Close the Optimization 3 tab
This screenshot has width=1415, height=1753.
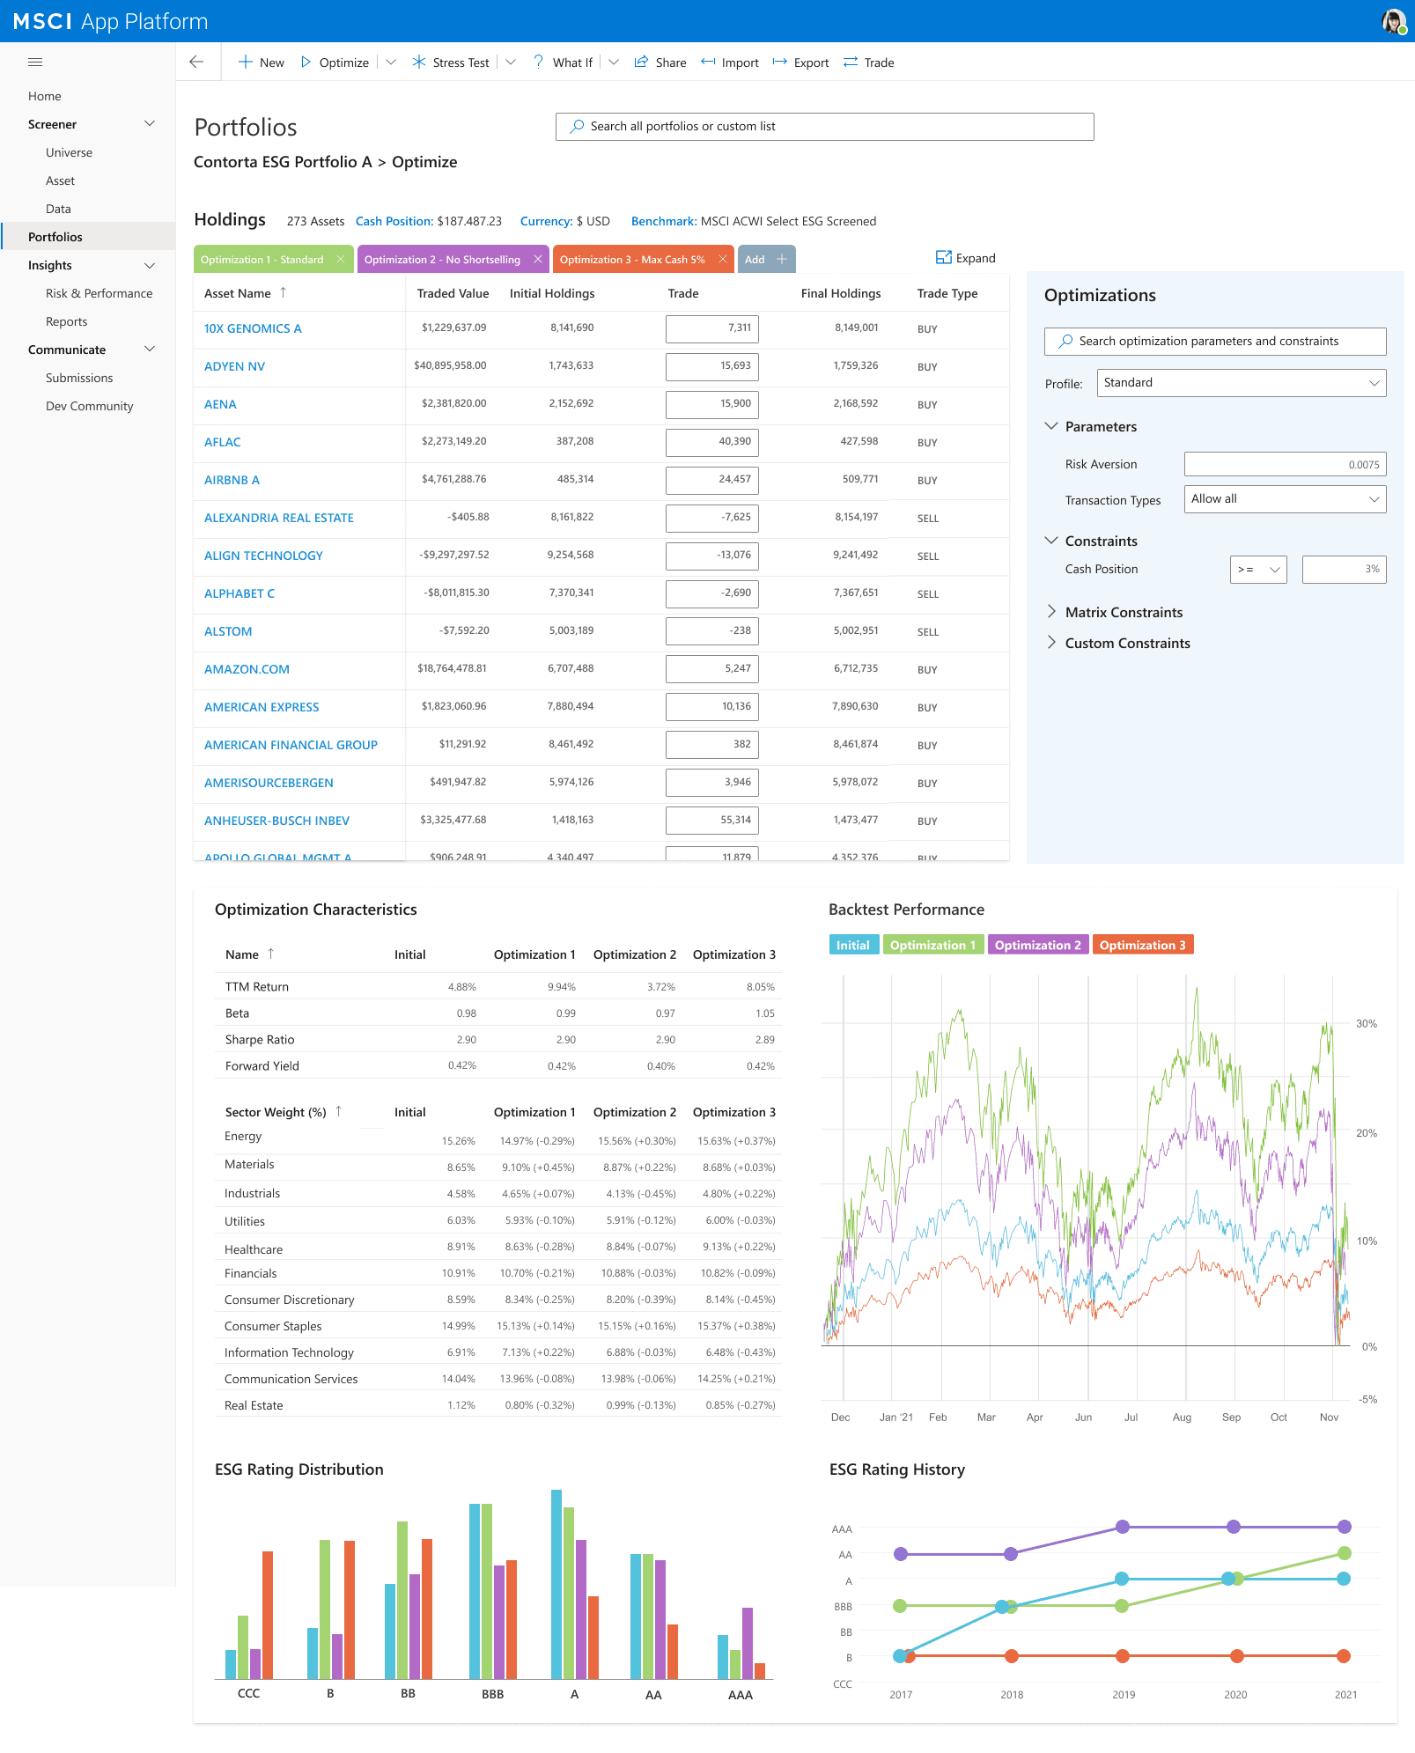[x=723, y=259]
